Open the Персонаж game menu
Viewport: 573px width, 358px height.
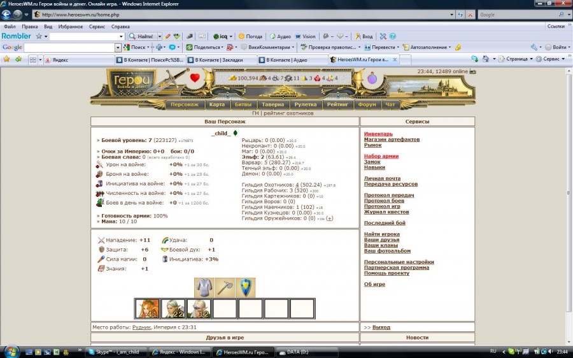point(185,104)
